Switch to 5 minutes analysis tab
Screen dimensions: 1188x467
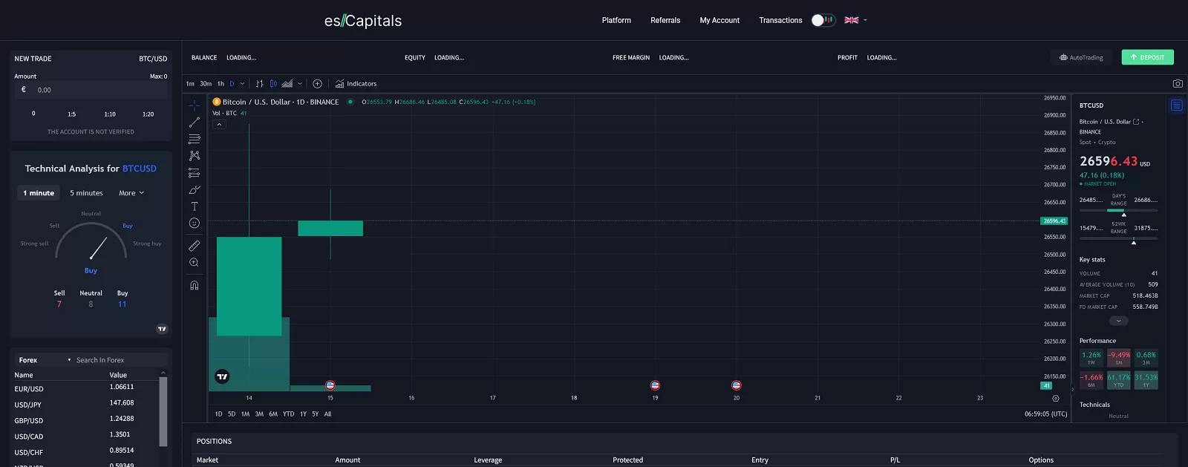pos(87,193)
